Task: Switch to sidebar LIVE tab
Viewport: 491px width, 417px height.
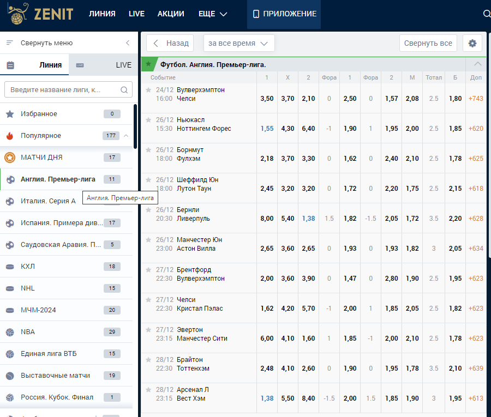Action: pos(103,65)
